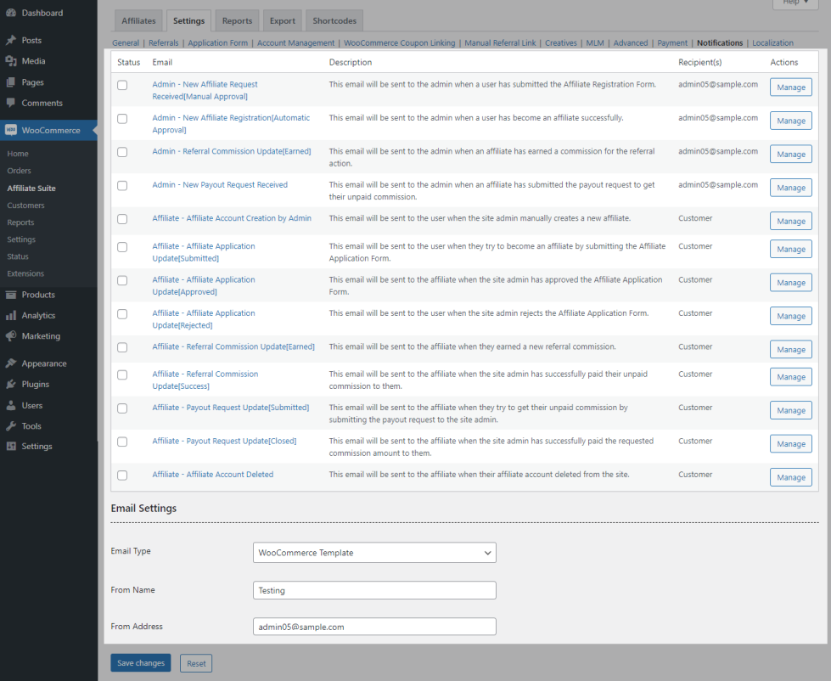This screenshot has height=681, width=831.
Task: Click the Tools wrench icon
Action: (11, 426)
